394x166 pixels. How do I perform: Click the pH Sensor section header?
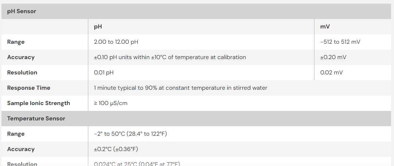(x=22, y=11)
